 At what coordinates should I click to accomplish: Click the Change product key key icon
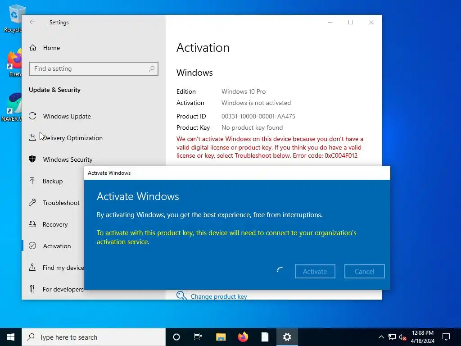click(x=181, y=296)
